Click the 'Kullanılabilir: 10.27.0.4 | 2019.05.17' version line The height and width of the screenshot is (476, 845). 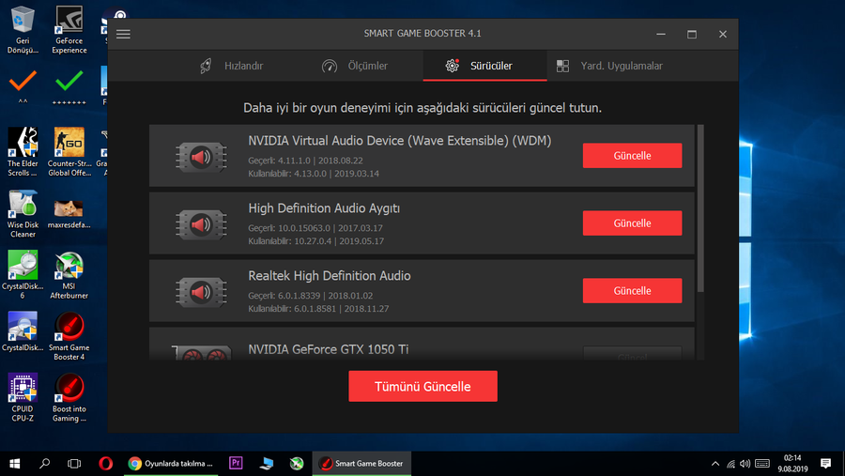pyautogui.click(x=315, y=241)
